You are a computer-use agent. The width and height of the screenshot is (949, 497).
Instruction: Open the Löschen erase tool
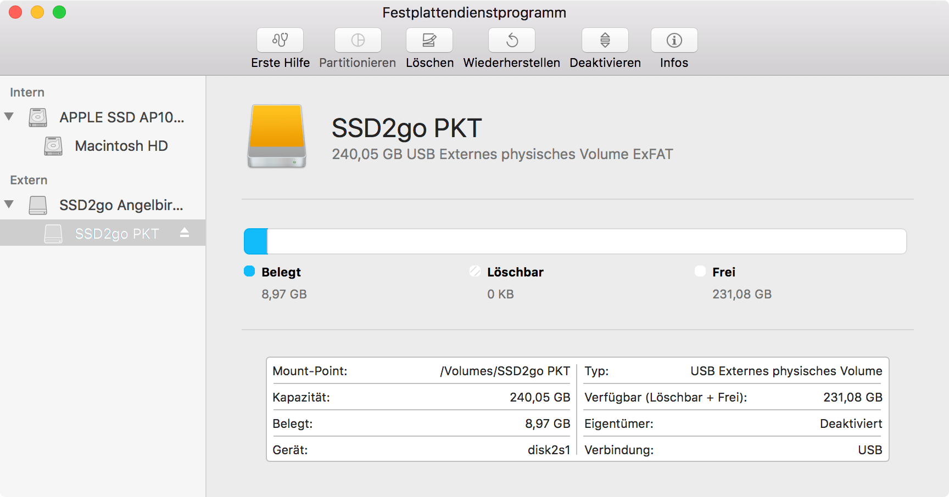pyautogui.click(x=429, y=40)
